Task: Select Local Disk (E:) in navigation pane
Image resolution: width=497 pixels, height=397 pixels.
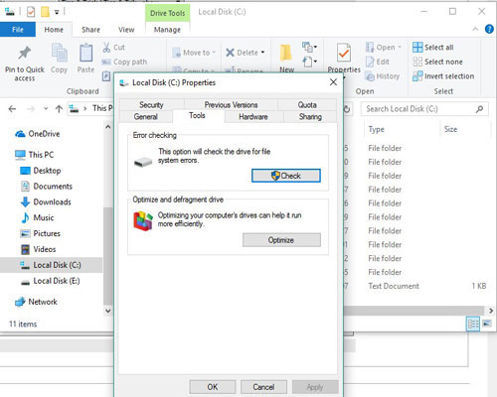Action: pyautogui.click(x=50, y=281)
